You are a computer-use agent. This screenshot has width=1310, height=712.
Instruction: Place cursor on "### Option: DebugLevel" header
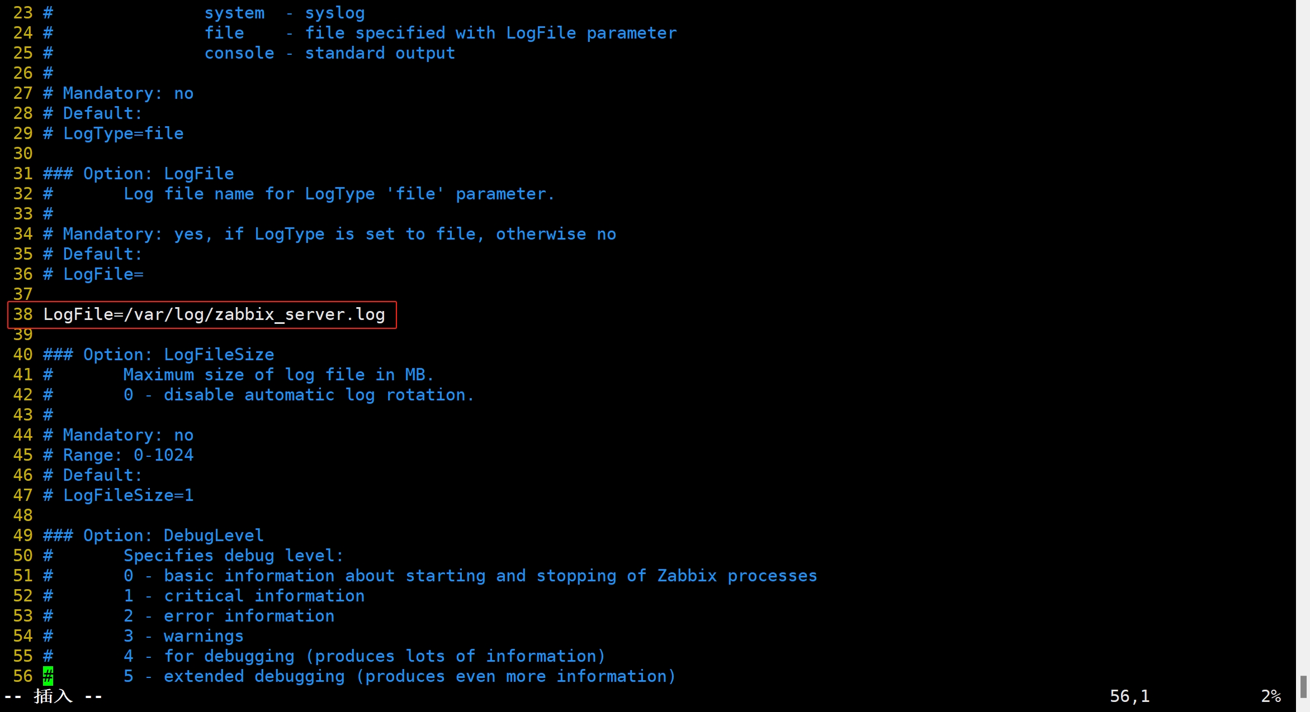click(x=153, y=536)
